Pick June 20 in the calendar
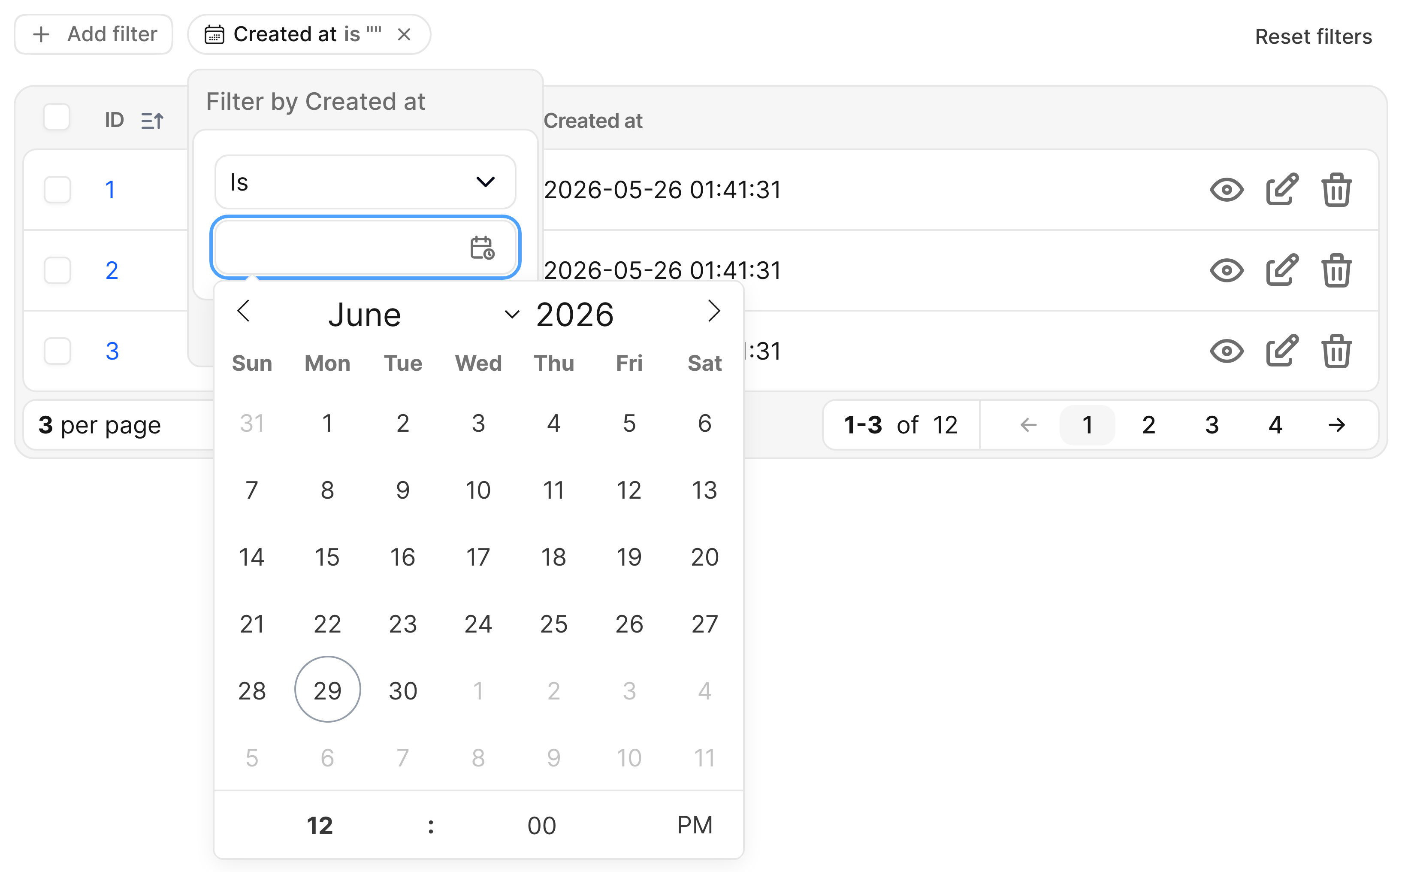 [x=704, y=557]
